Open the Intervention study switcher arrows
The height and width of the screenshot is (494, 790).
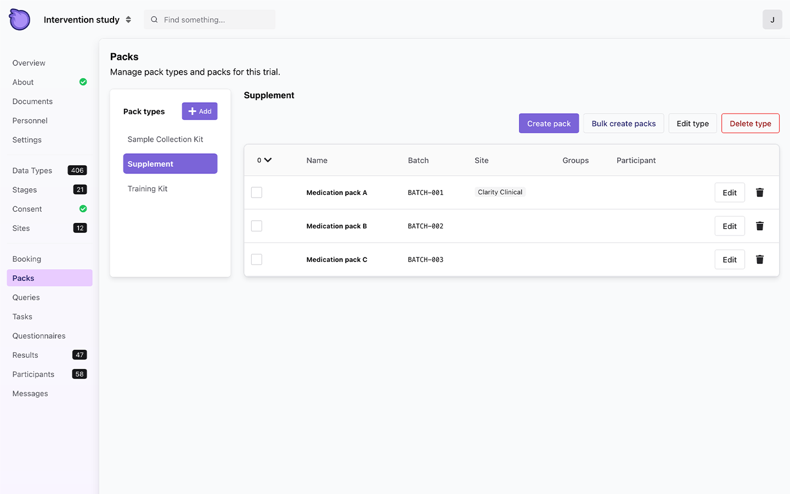click(x=128, y=19)
